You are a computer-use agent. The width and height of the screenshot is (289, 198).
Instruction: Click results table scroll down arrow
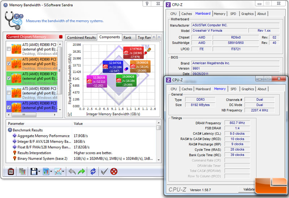tap(159, 160)
